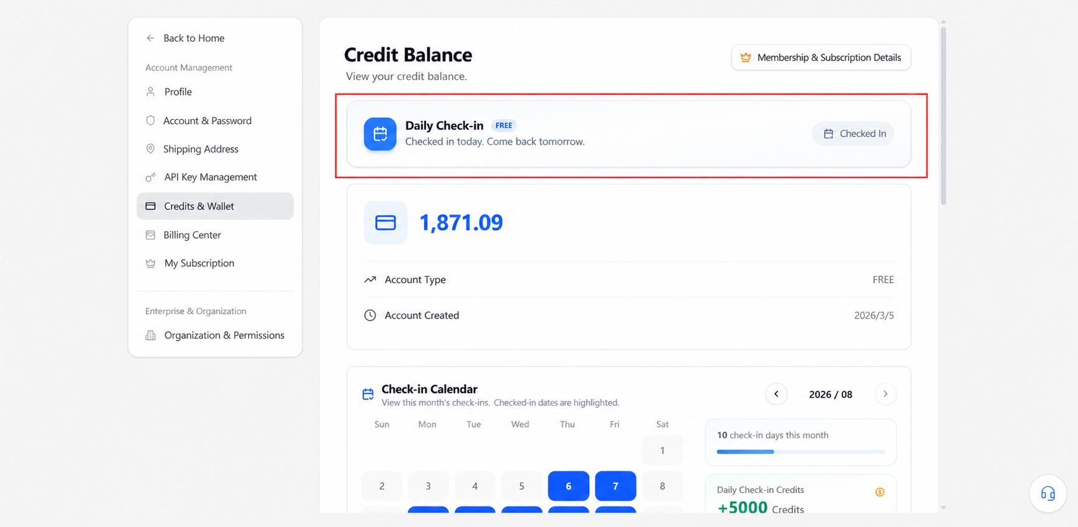Select day 7 in the check-in calendar

pos(615,486)
